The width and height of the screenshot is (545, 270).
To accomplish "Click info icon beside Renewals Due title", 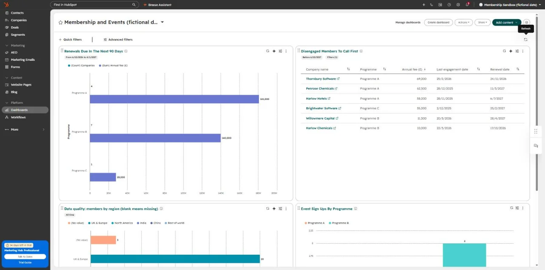I will click(126, 51).
